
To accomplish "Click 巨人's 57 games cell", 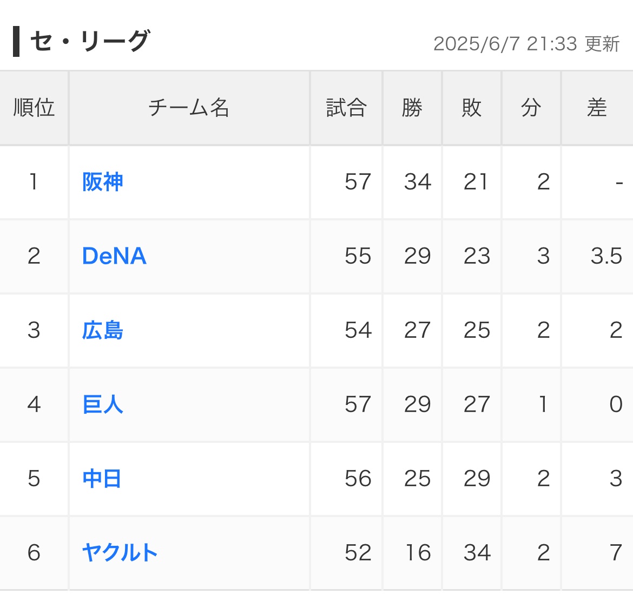I will [x=346, y=404].
